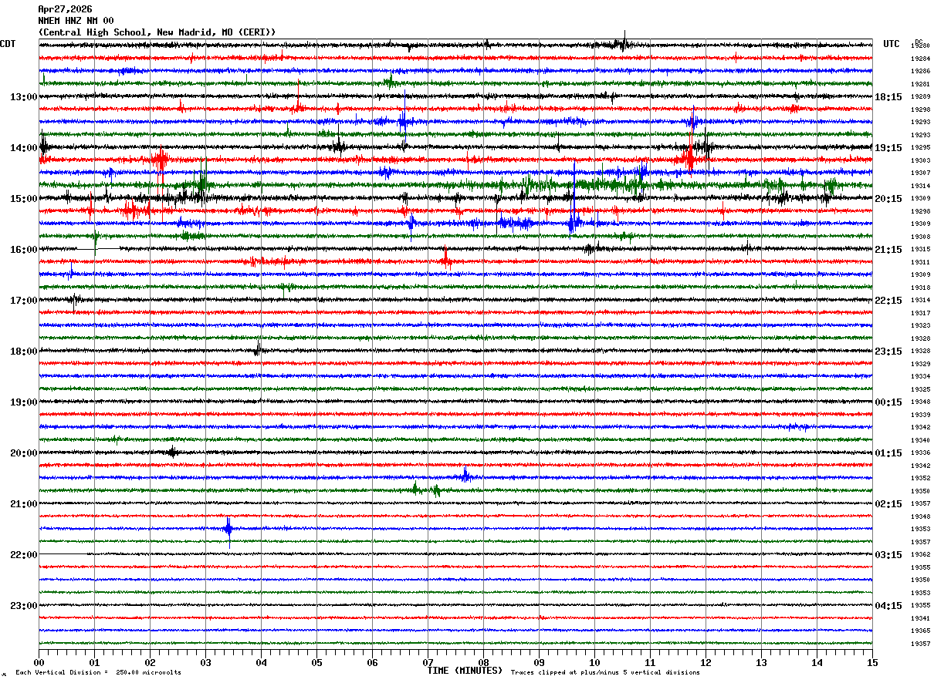This screenshot has height=683, width=934.
Task: Click the vertical division 250.00 microvolts note
Action: click(x=99, y=673)
